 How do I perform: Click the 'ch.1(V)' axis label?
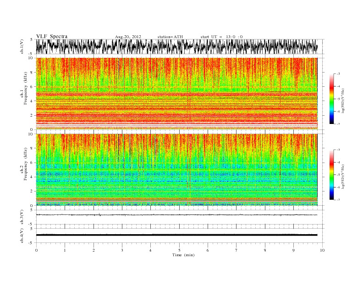[22, 46]
